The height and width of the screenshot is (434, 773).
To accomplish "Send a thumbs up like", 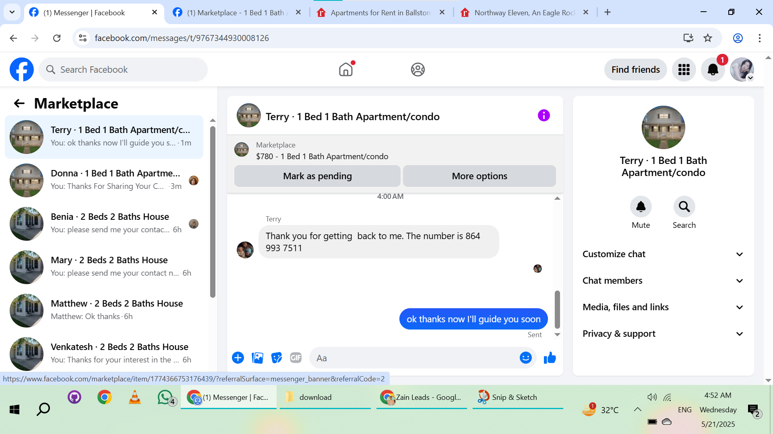I will coord(550,358).
